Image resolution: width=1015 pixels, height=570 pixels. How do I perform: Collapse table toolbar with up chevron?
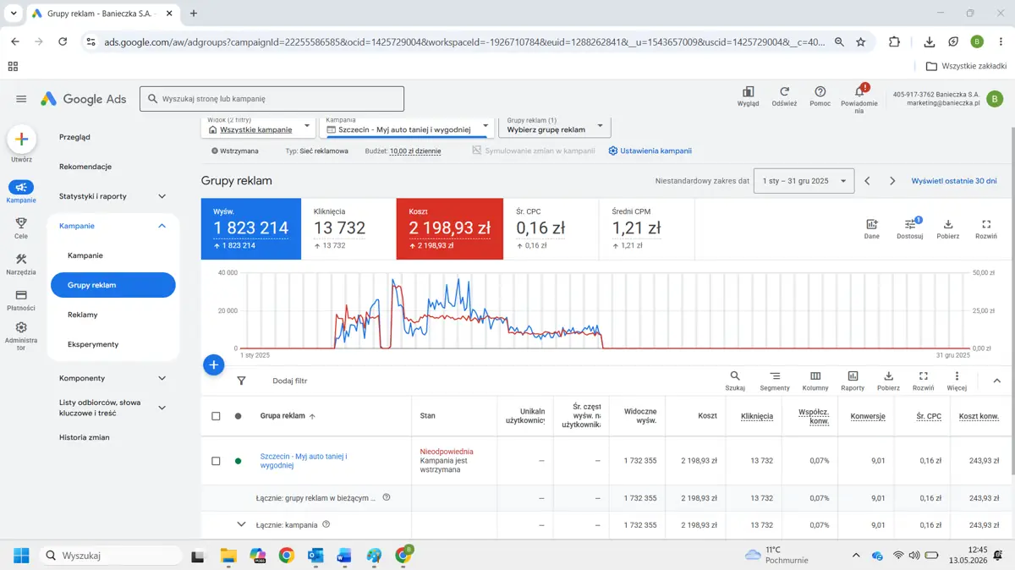(996, 381)
